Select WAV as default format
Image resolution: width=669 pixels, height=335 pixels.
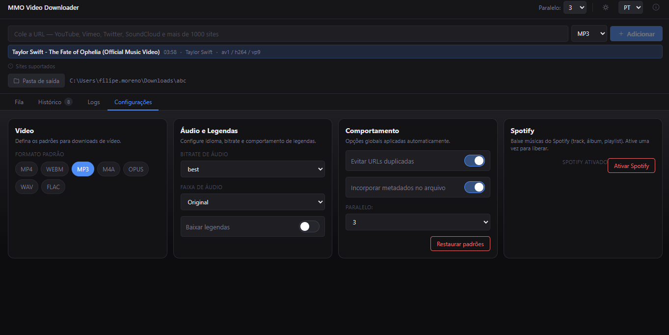(27, 187)
